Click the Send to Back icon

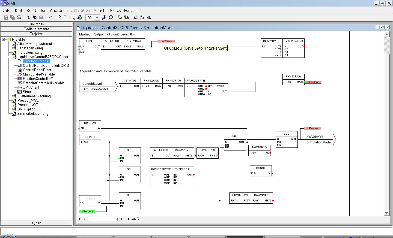point(126,17)
